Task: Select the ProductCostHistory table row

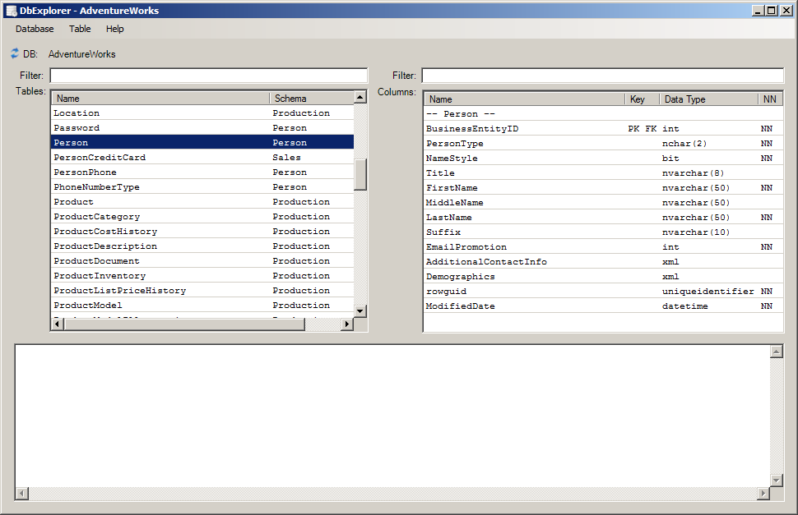Action: point(202,231)
